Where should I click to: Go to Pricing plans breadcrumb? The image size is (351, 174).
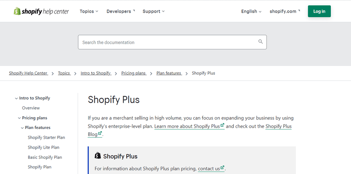click(134, 73)
